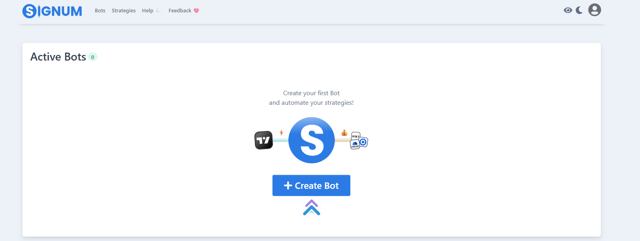
Task: Click the Signum logo
Action: click(52, 11)
